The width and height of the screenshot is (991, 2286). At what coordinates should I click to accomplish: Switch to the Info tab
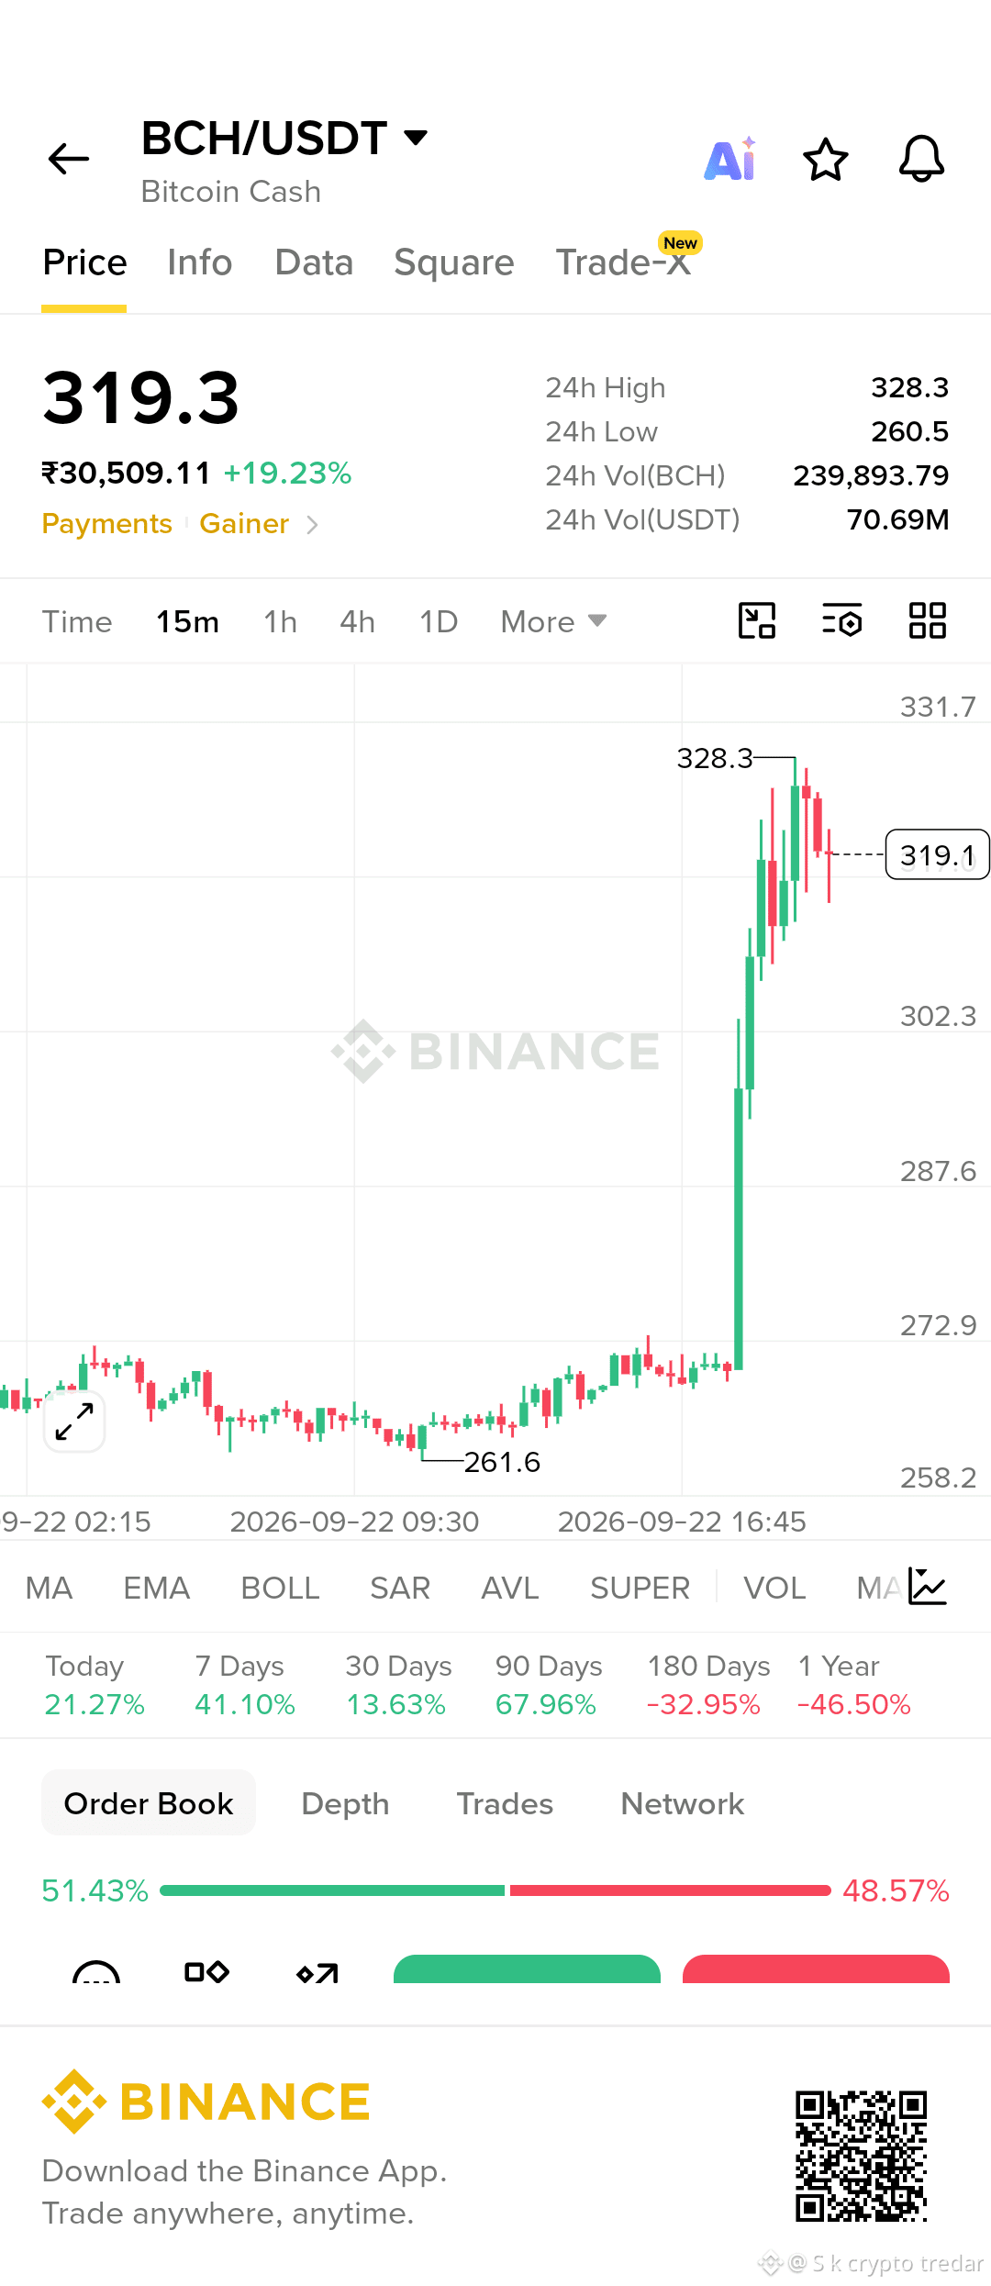coord(199,262)
